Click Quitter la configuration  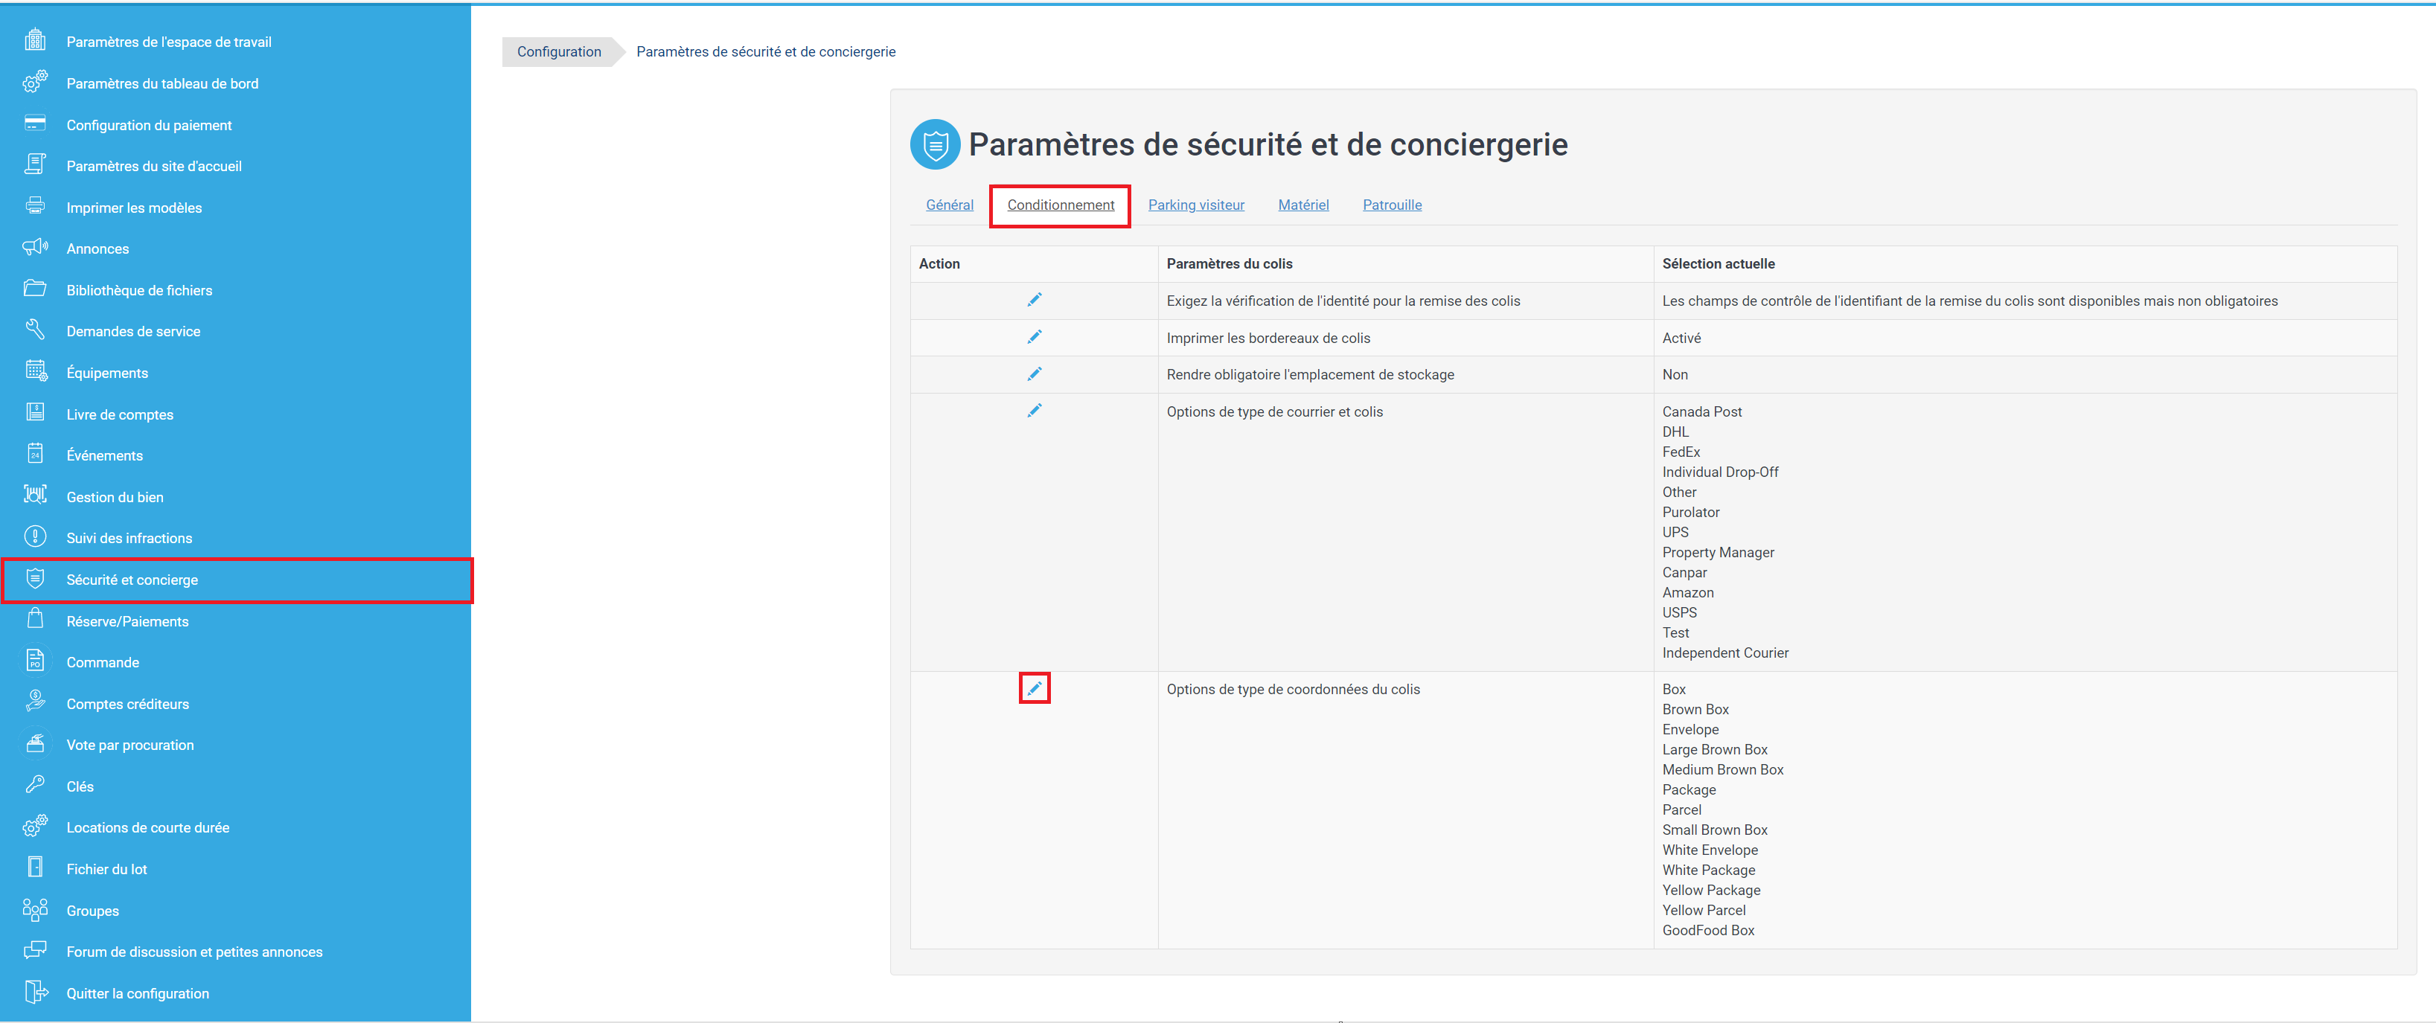(x=137, y=994)
